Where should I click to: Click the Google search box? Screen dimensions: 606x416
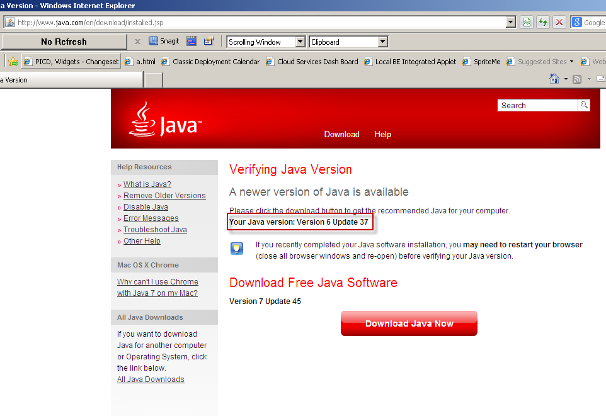[593, 23]
